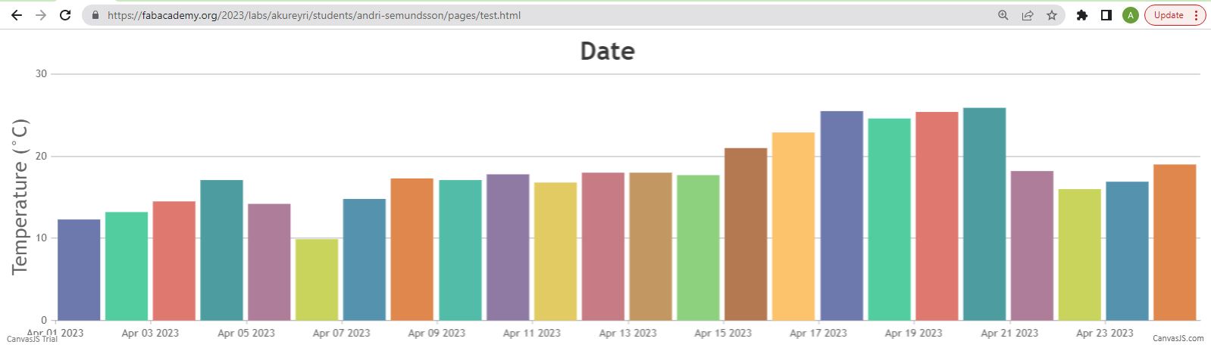Viewport: 1211px width, 354px height.
Task: Click the 'Temperature (°C)' axis title
Action: 20,197
